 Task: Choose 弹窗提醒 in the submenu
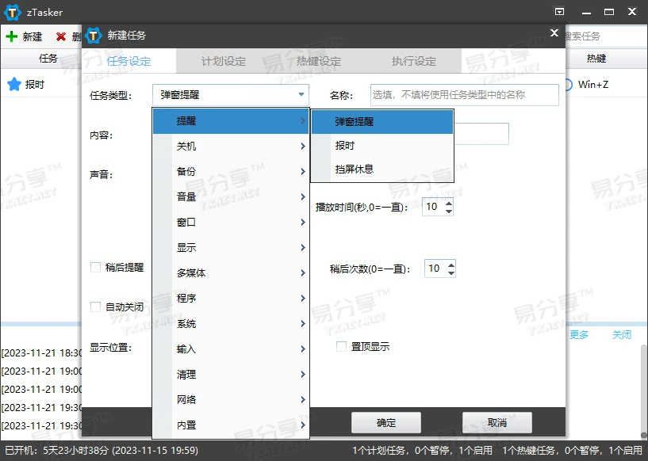coord(382,122)
